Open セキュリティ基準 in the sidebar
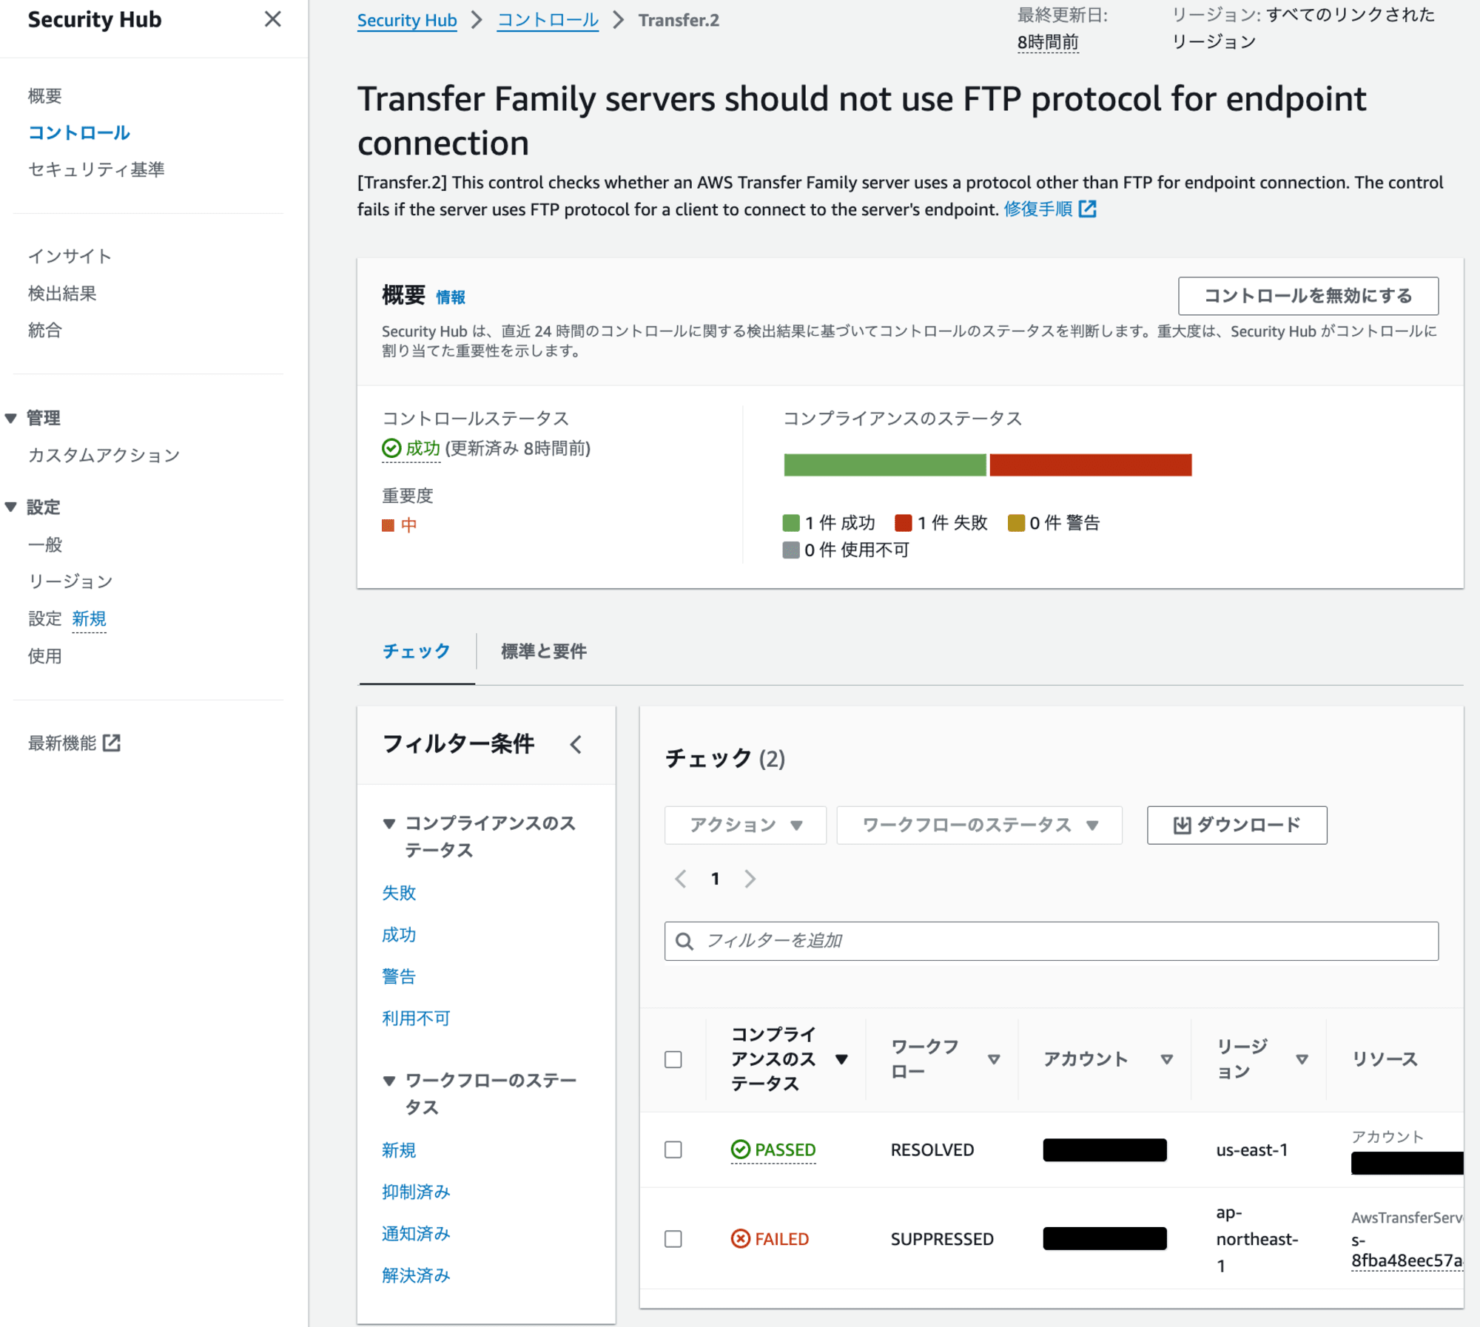 pyautogui.click(x=96, y=169)
